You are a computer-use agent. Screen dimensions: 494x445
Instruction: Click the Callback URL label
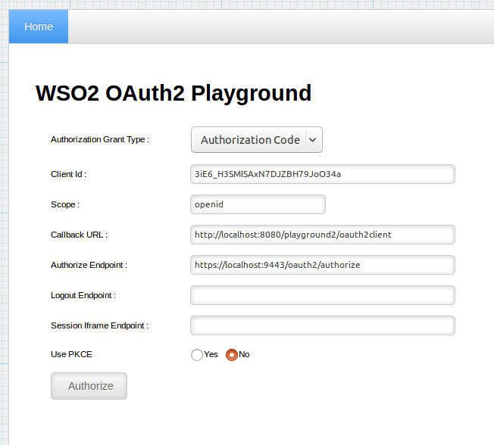79,235
